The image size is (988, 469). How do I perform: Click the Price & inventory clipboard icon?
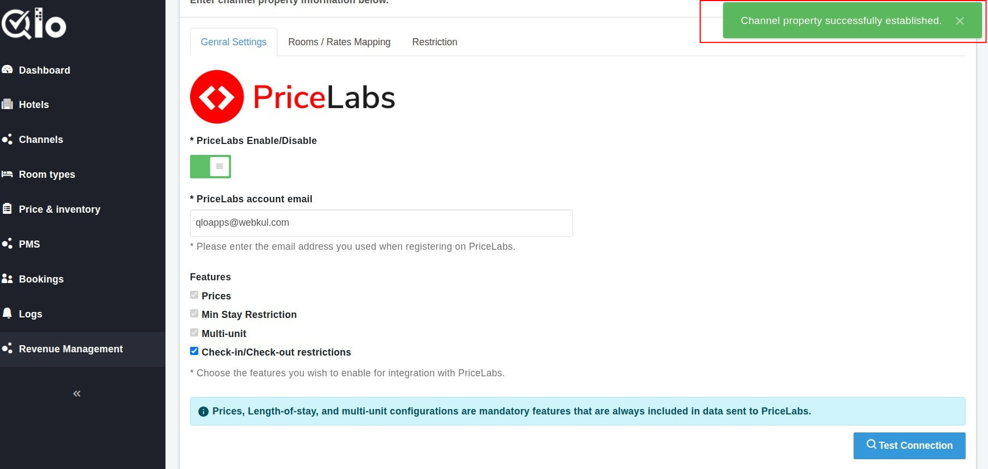(x=7, y=209)
